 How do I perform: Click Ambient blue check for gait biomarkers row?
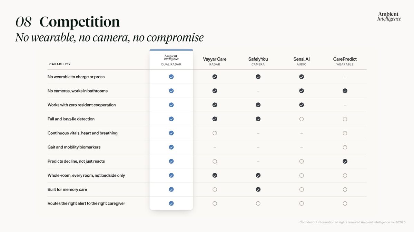(x=171, y=147)
